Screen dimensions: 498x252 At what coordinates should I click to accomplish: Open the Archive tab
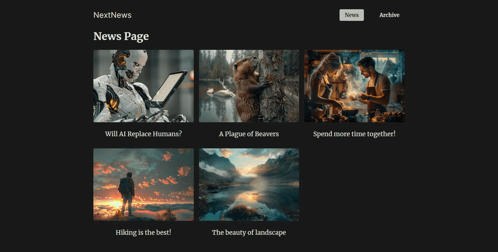pyautogui.click(x=389, y=15)
